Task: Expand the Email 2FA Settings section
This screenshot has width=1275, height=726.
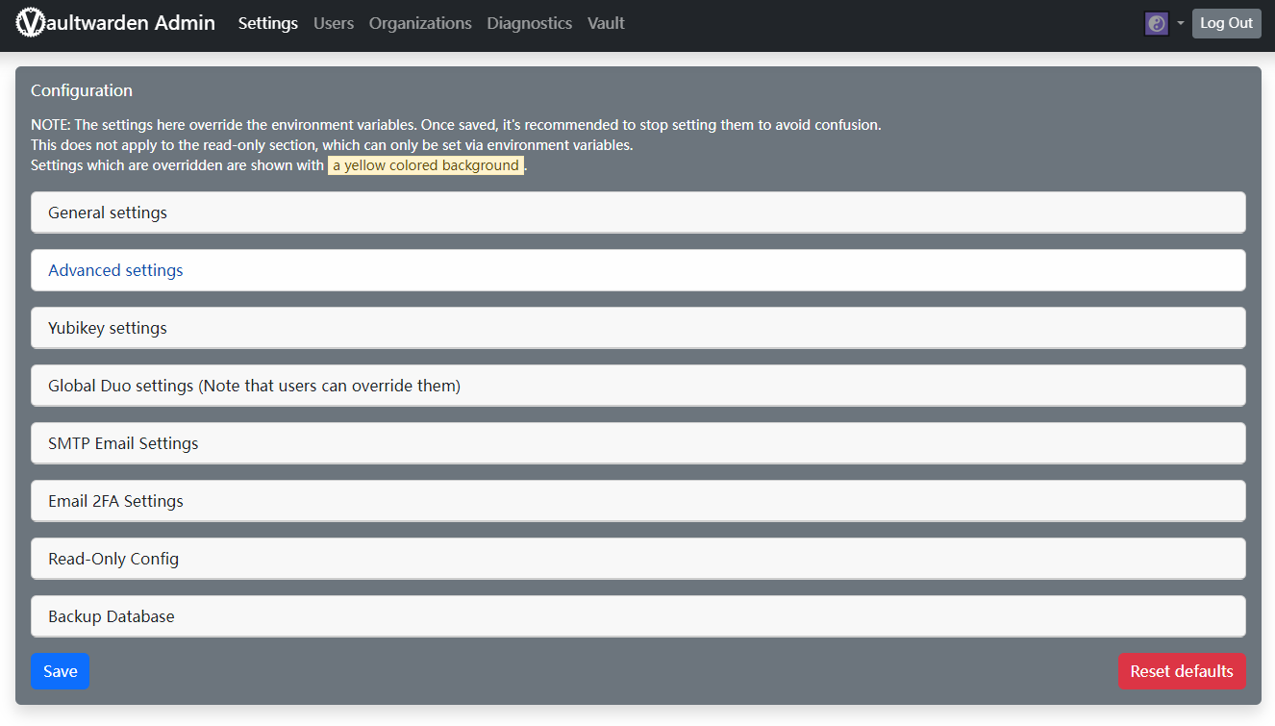Action: (x=638, y=501)
